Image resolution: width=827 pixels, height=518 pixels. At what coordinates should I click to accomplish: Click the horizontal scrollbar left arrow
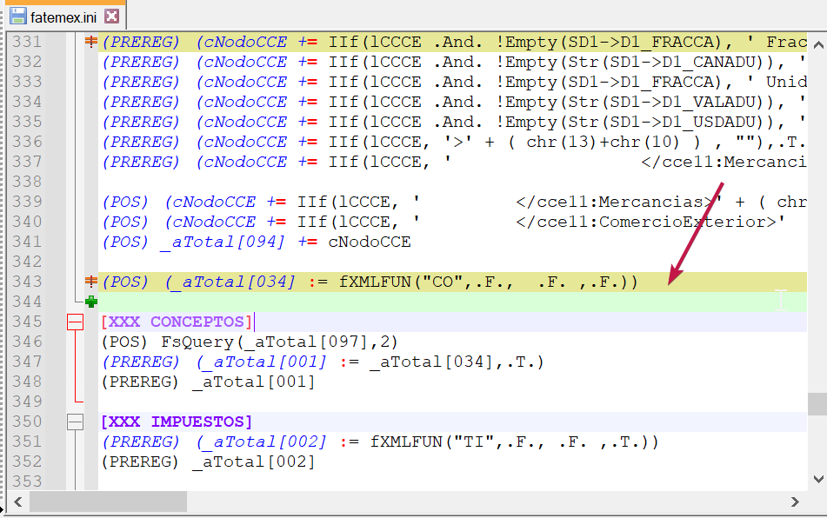coord(18,501)
